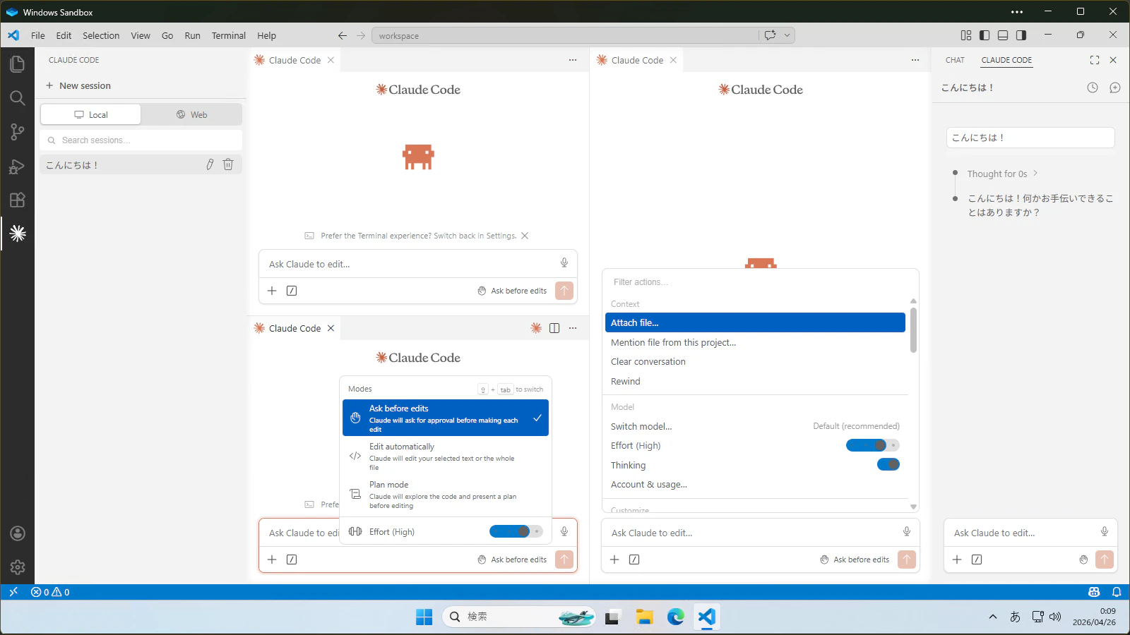Switch to Web sessions view
The height and width of the screenshot is (635, 1130).
pyautogui.click(x=191, y=114)
